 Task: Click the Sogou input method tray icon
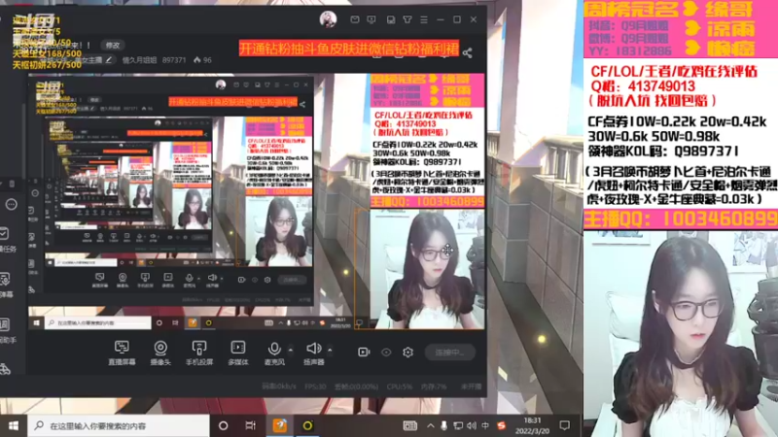pos(501,425)
